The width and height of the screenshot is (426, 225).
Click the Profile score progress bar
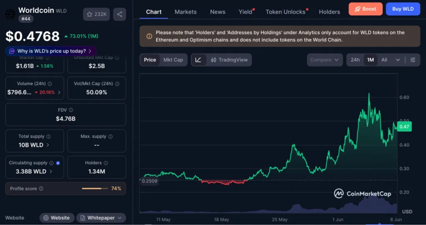(x=95, y=189)
